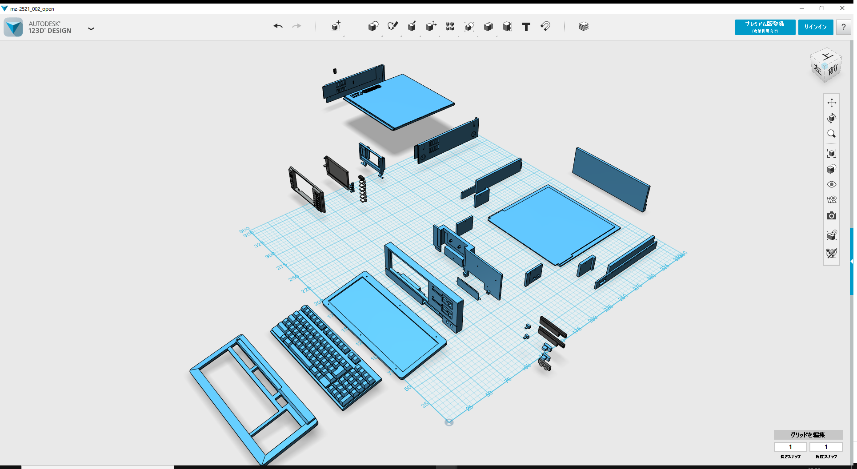The image size is (857, 469).
Task: Toggle object visibility with the eye icon
Action: pos(832,184)
